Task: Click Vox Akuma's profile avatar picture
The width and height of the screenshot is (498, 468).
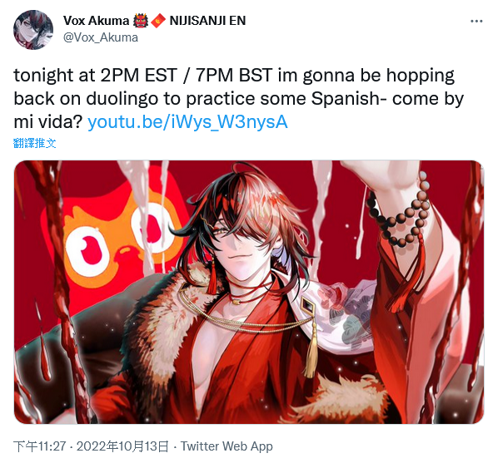Action: click(33, 30)
